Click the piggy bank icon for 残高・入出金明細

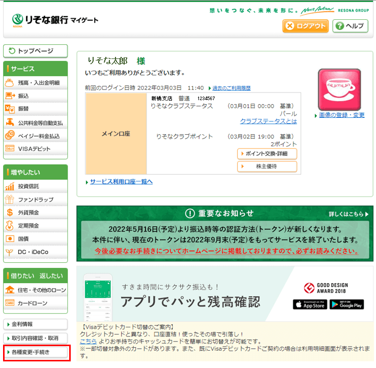pos(9,83)
